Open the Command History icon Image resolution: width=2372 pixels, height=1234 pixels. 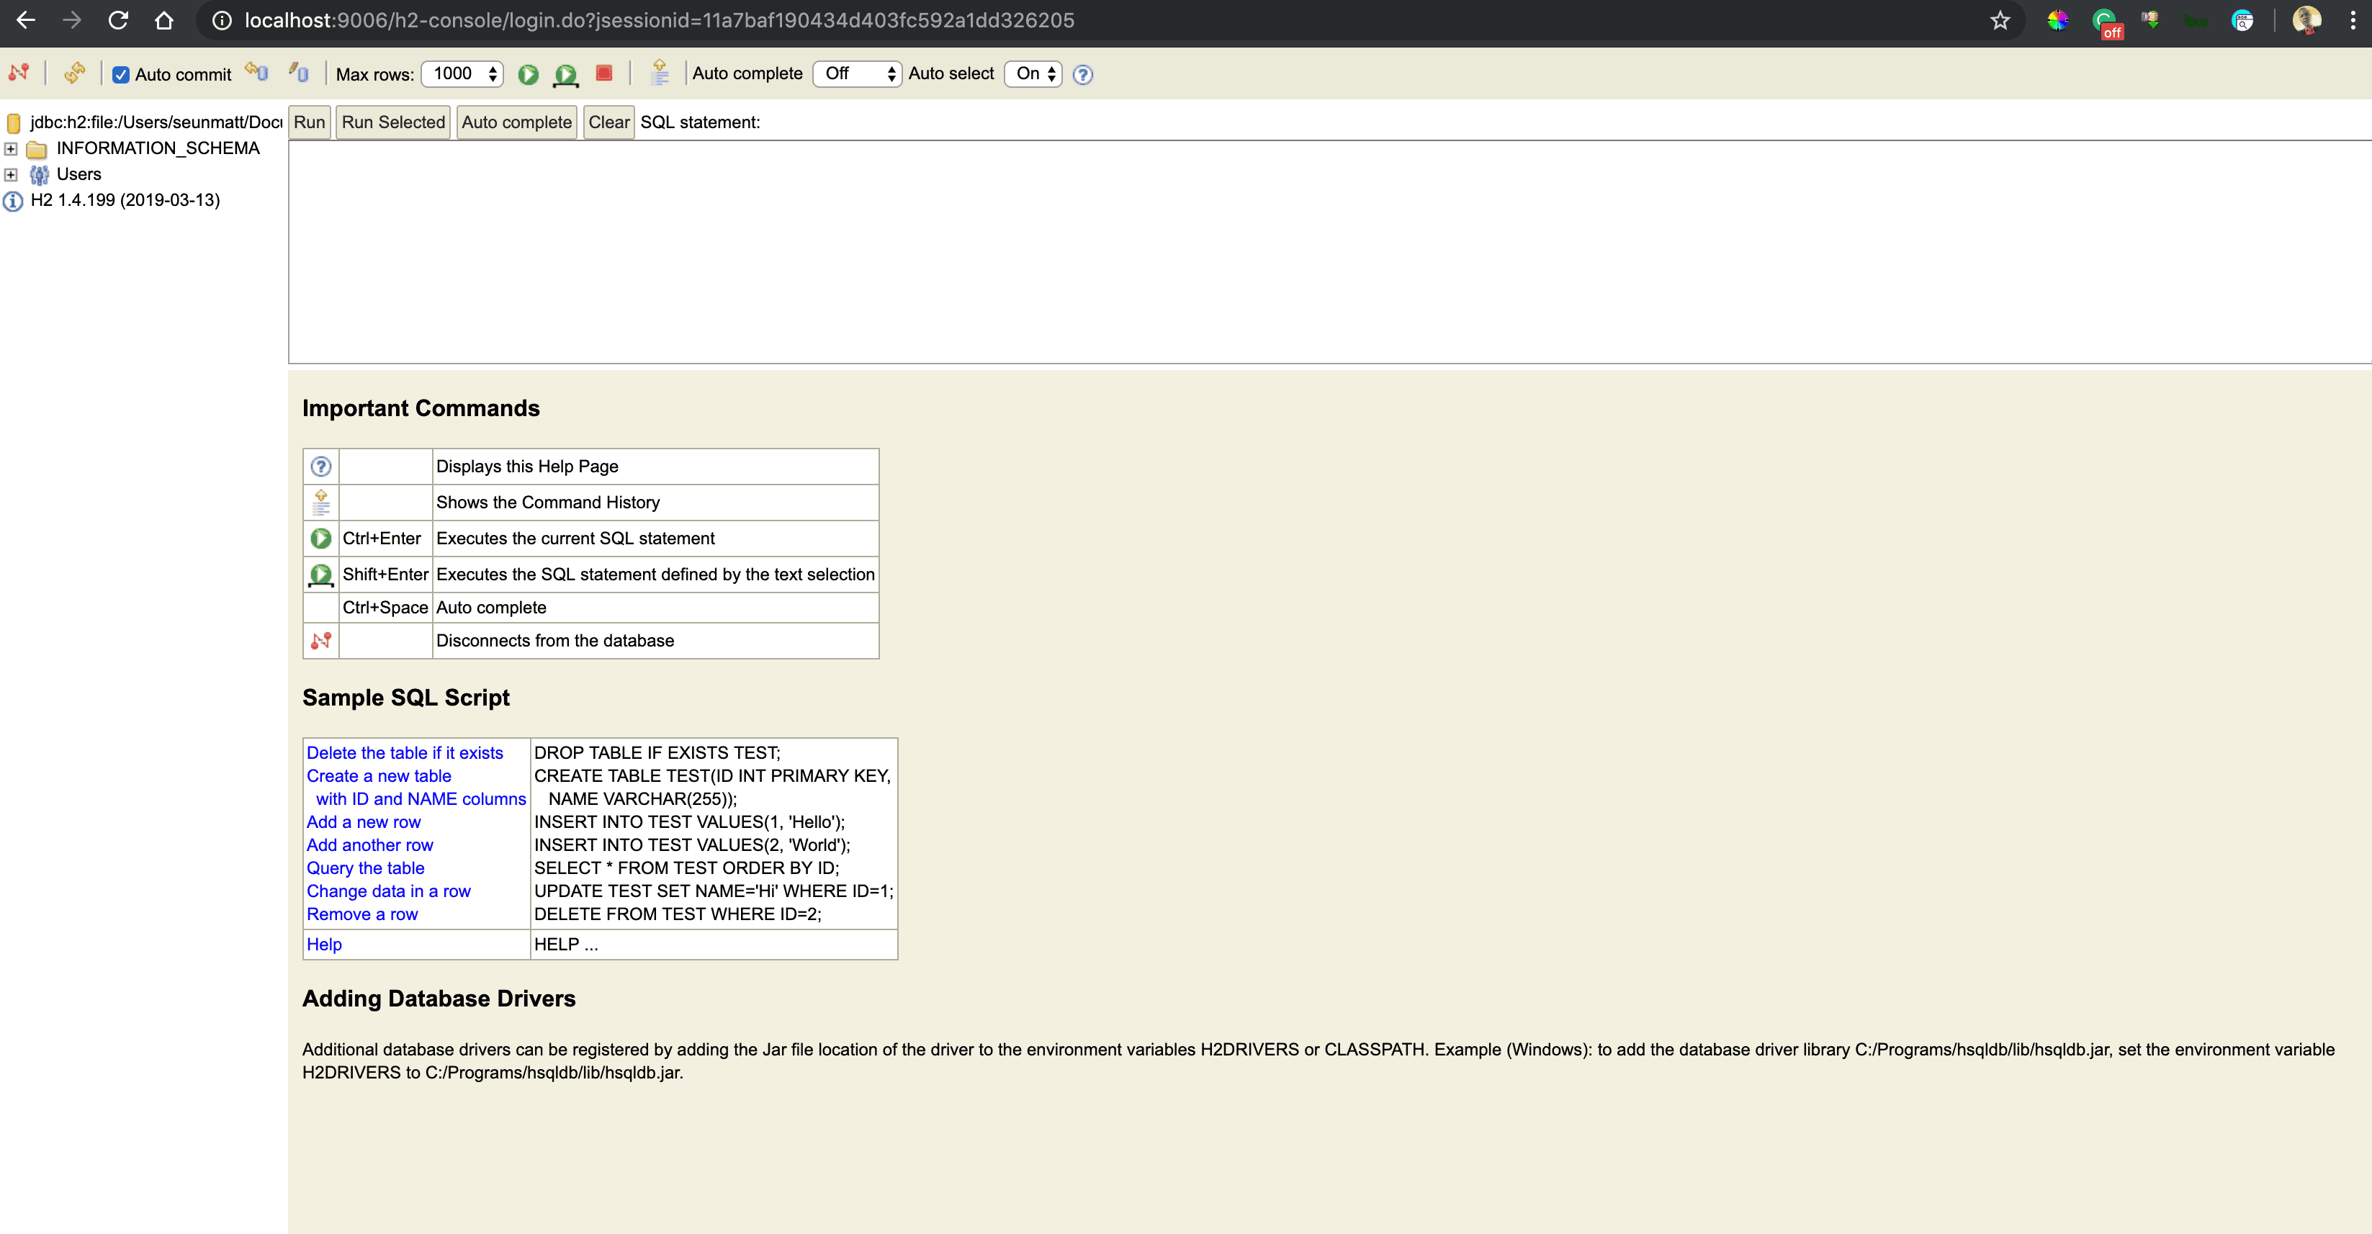tap(660, 73)
